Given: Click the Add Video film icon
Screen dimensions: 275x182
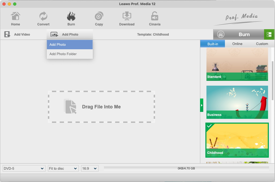Looking at the screenshot, I should 7,34.
